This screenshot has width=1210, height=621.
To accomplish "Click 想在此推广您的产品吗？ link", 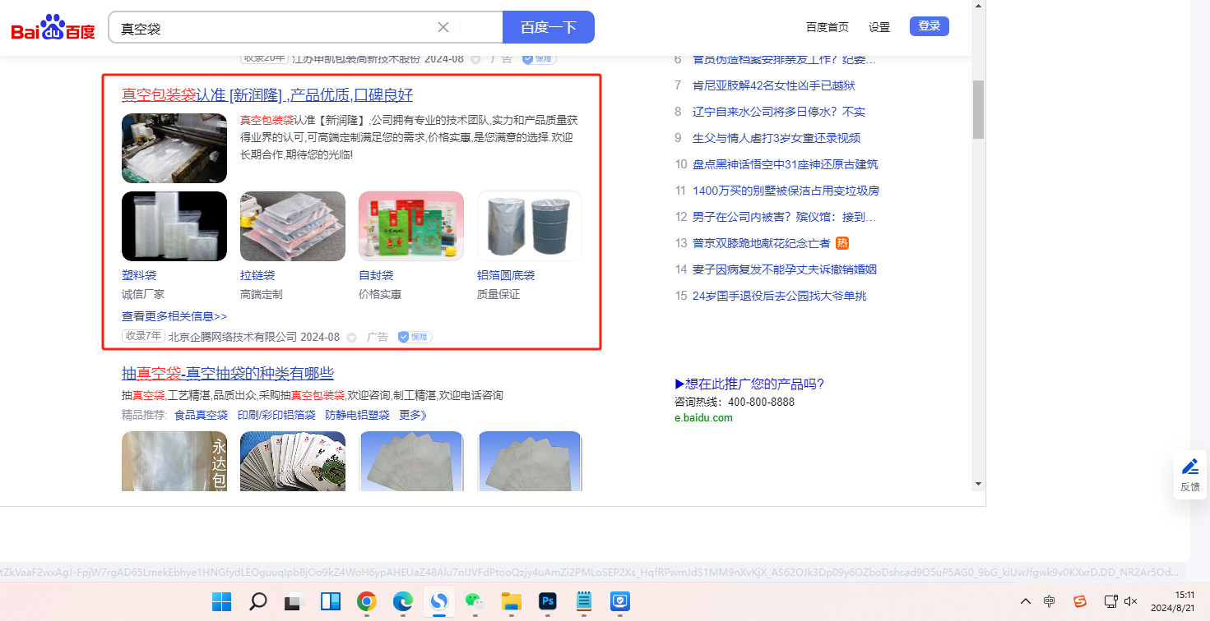I will point(749,384).
